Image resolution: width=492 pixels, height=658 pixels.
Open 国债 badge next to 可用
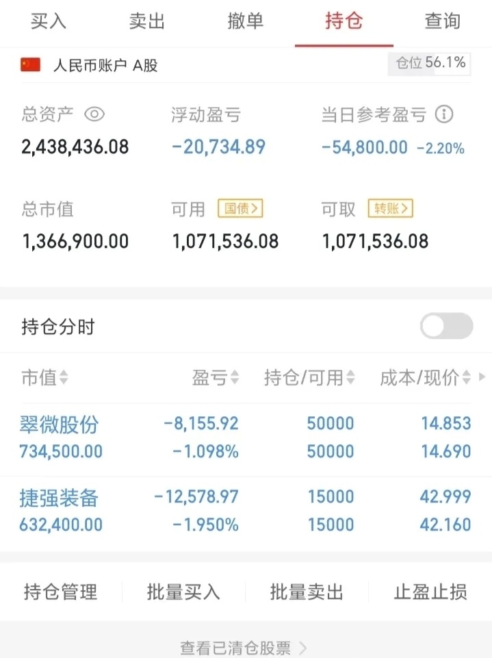point(240,208)
